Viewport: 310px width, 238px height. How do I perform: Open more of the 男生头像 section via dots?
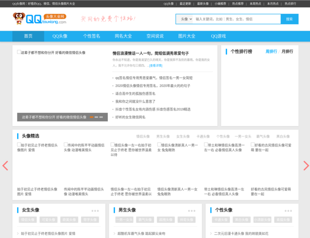[x=192, y=211]
